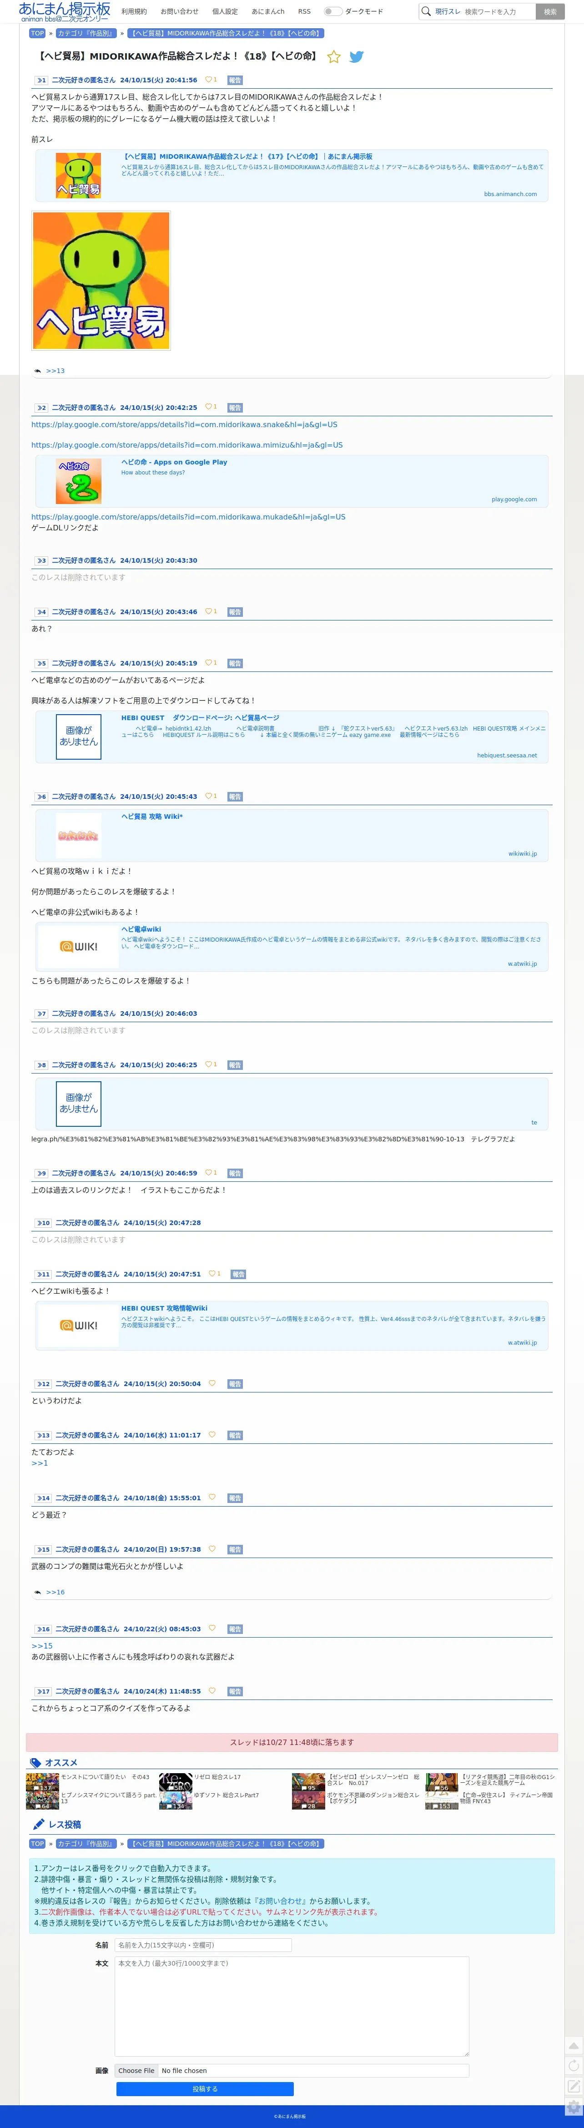
Task: Click the 現行スレ search scope label
Action: [448, 11]
